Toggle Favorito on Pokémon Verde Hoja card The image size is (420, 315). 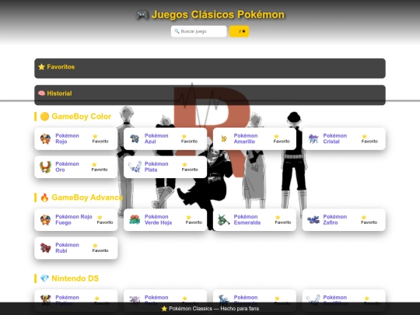pos(194,219)
